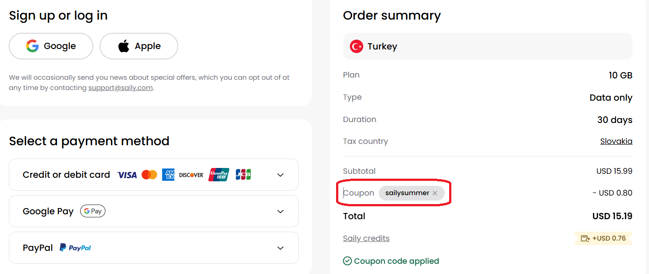Screen dimensions: 649x274
Task: Click the +USD 0.76 credits badge
Action: (603, 238)
